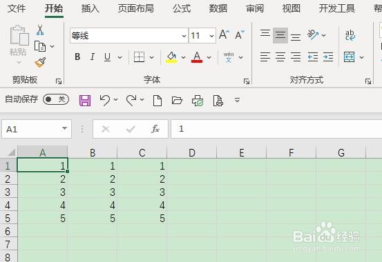Click the quick print icon
Image resolution: width=382 pixels, height=262 pixels.
pyautogui.click(x=198, y=101)
